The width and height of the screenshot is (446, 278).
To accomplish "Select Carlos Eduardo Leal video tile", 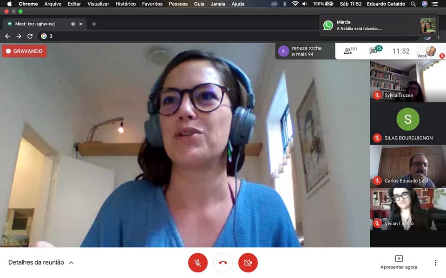I will [x=408, y=166].
